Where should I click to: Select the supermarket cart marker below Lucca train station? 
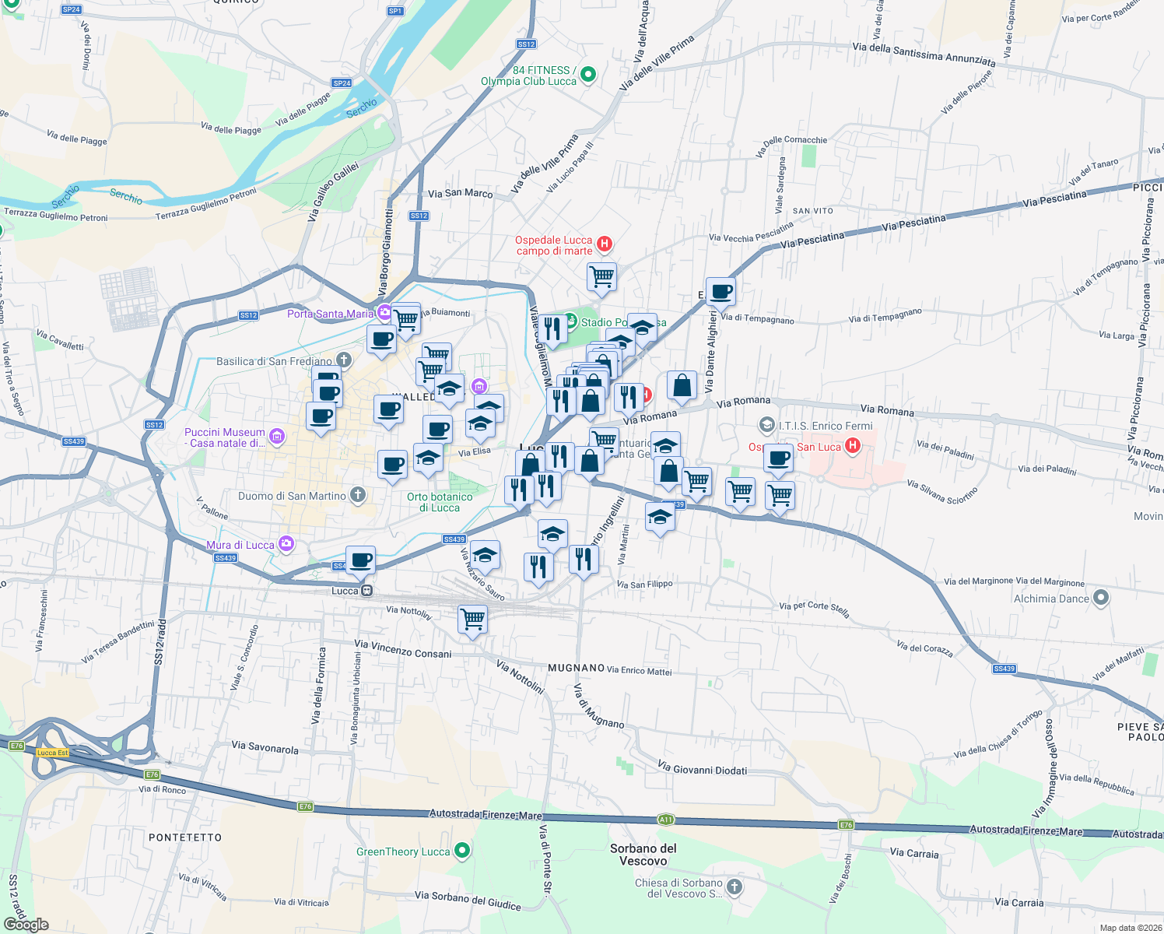pyautogui.click(x=472, y=619)
